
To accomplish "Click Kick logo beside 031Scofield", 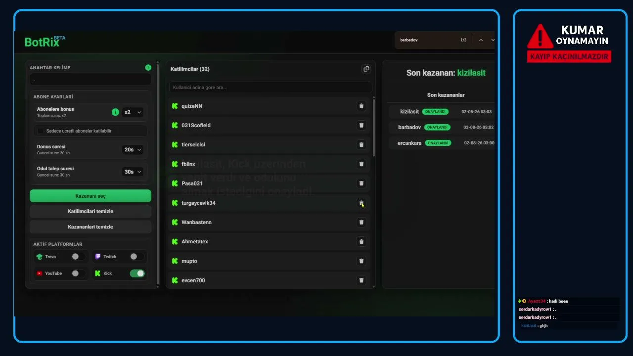I will [x=175, y=125].
